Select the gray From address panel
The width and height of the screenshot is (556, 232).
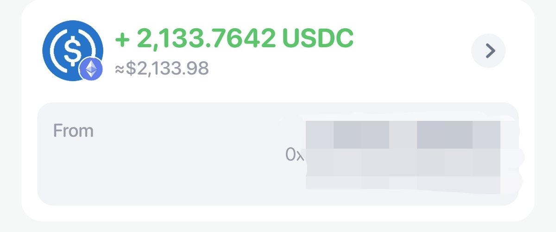click(x=278, y=154)
